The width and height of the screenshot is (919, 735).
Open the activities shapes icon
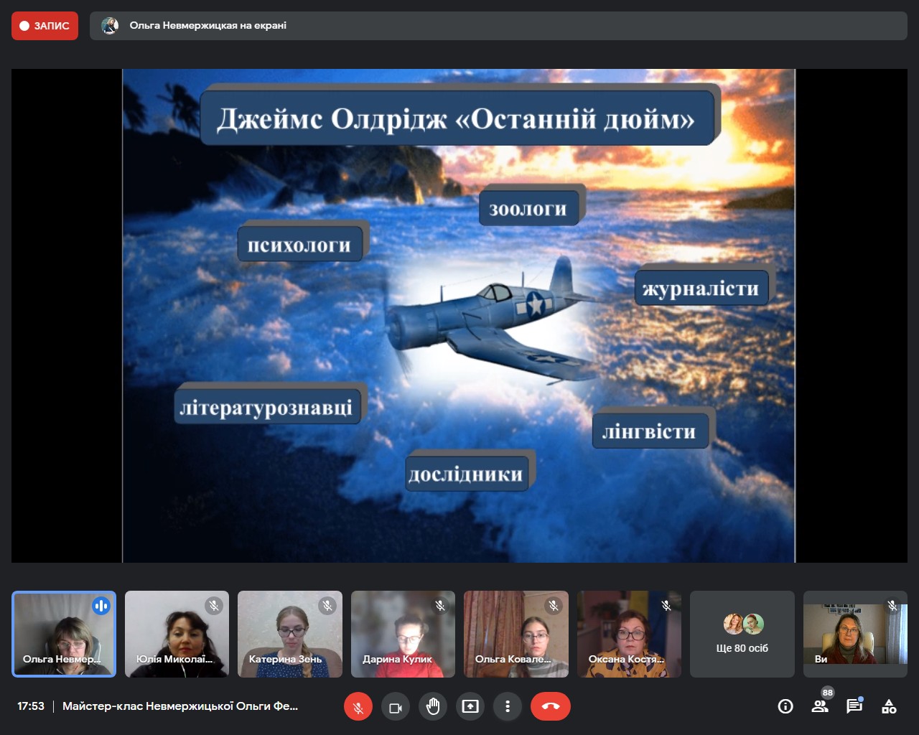[x=889, y=707]
